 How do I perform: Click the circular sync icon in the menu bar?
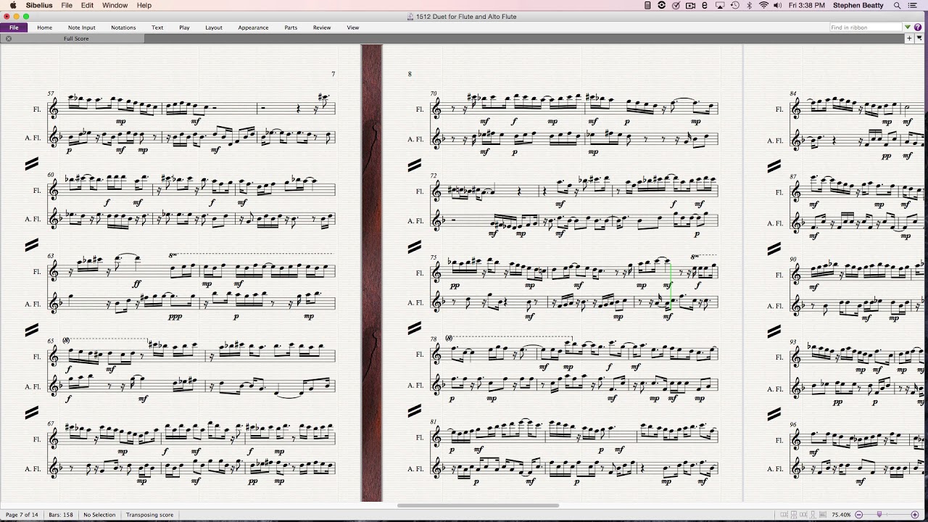coord(662,5)
